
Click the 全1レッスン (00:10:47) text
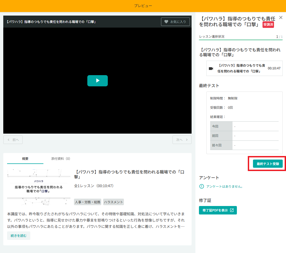pos(94,186)
